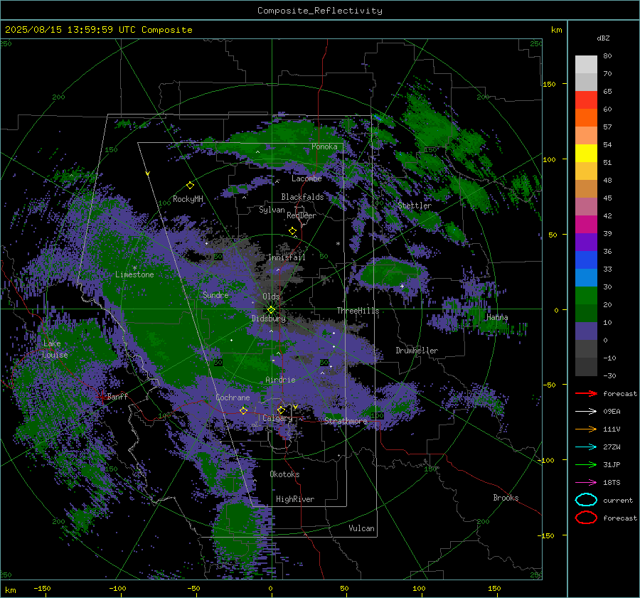Pick the brown 48-45 dBZ color swatch
This screenshot has width=640, height=598.
click(586, 189)
